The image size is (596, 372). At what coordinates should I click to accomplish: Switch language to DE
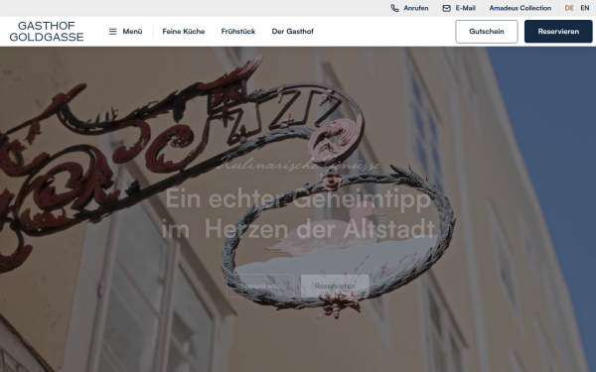pyautogui.click(x=569, y=8)
